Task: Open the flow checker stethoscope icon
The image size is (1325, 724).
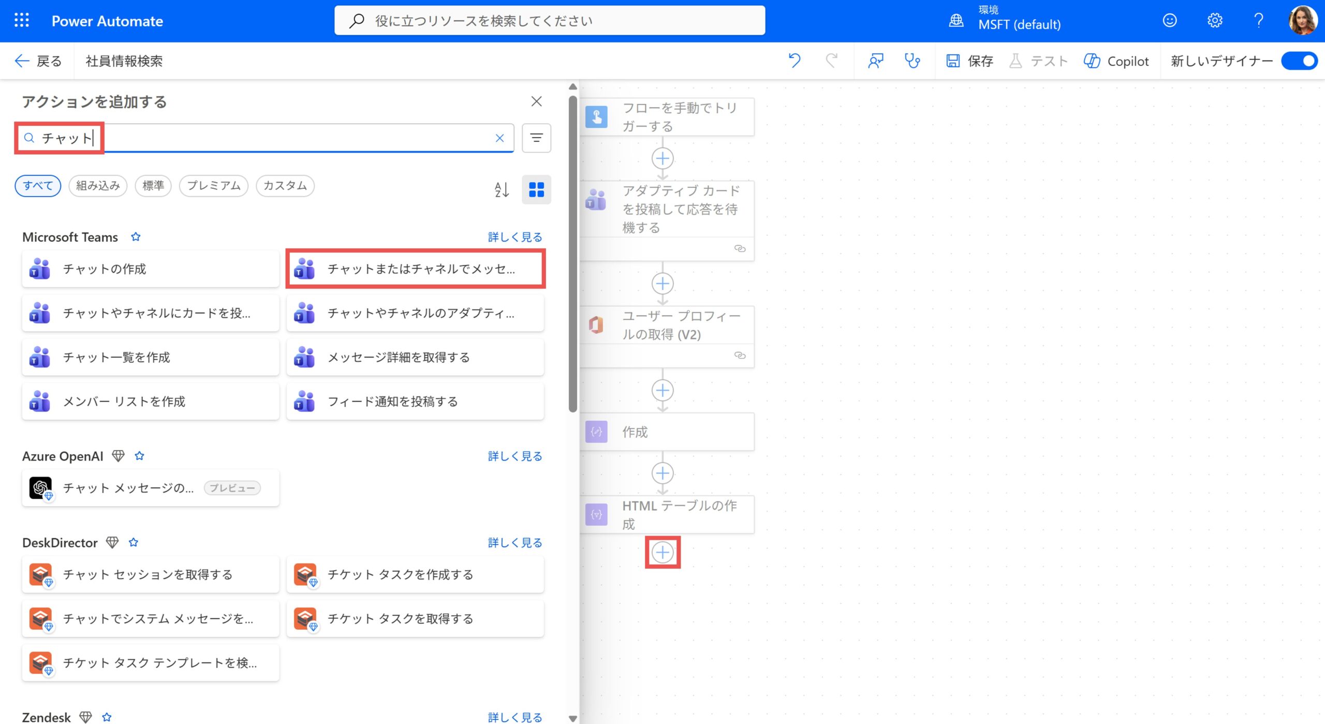Action: 912,61
